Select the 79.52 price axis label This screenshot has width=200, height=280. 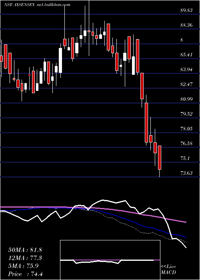tap(186, 114)
